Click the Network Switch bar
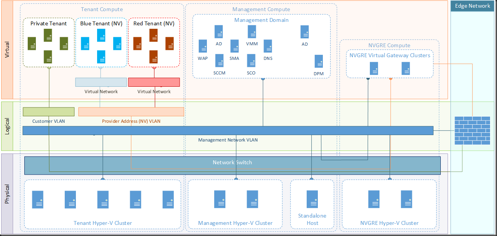Viewport: 497px width, 236px height. coord(232,165)
